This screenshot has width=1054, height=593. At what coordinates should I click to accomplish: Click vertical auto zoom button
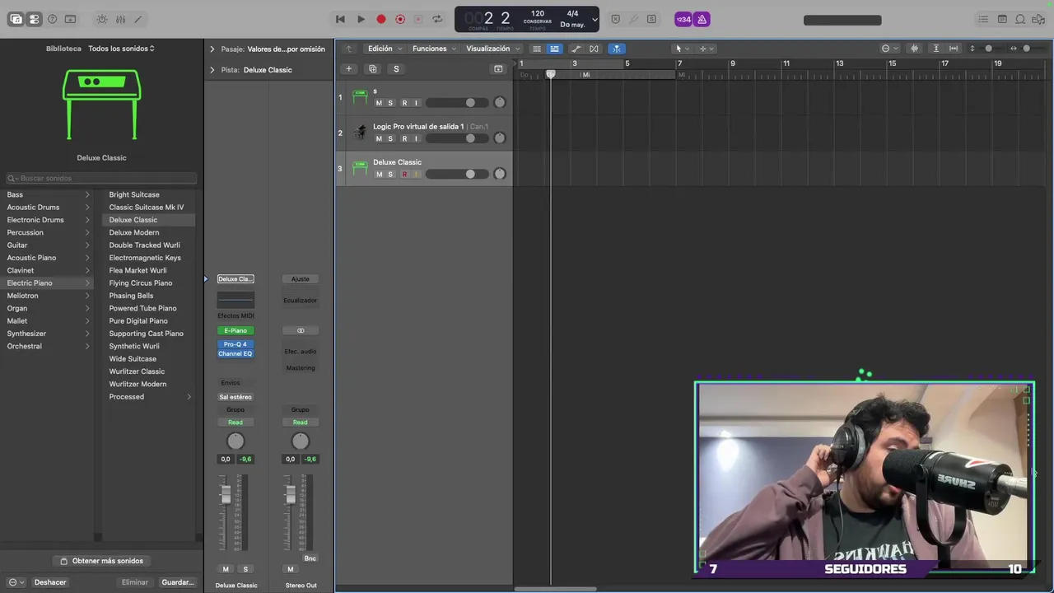[936, 49]
